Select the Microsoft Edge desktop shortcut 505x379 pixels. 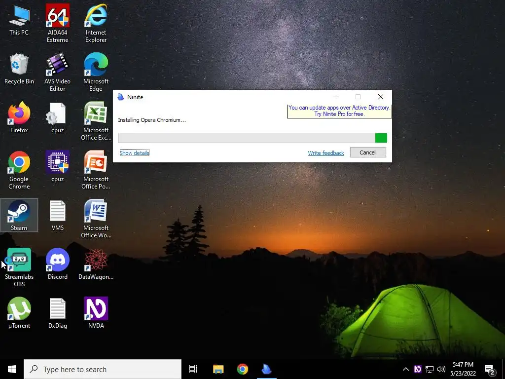click(96, 73)
